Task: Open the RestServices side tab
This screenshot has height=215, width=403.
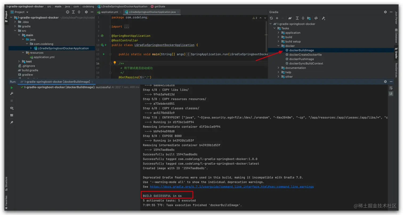Action: (x=396, y=70)
